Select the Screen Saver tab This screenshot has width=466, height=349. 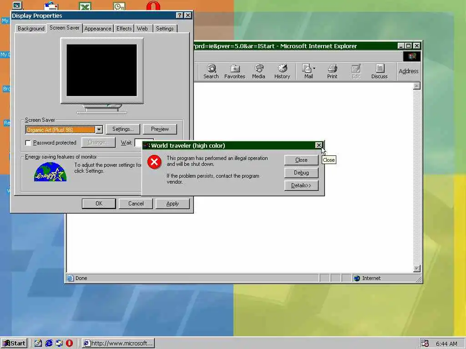[65, 28]
